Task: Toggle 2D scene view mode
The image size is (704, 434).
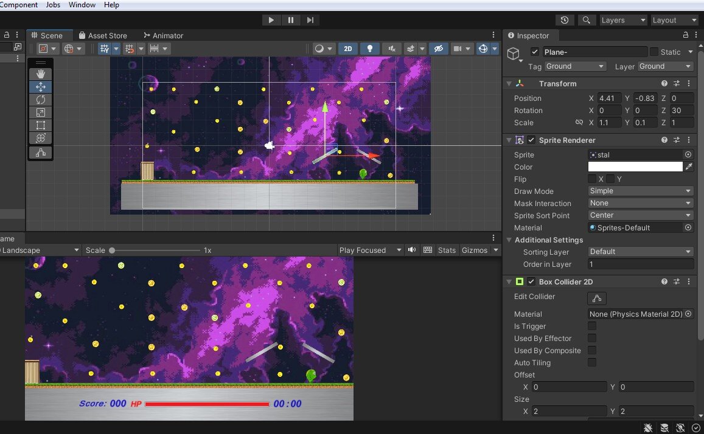Action: point(348,49)
